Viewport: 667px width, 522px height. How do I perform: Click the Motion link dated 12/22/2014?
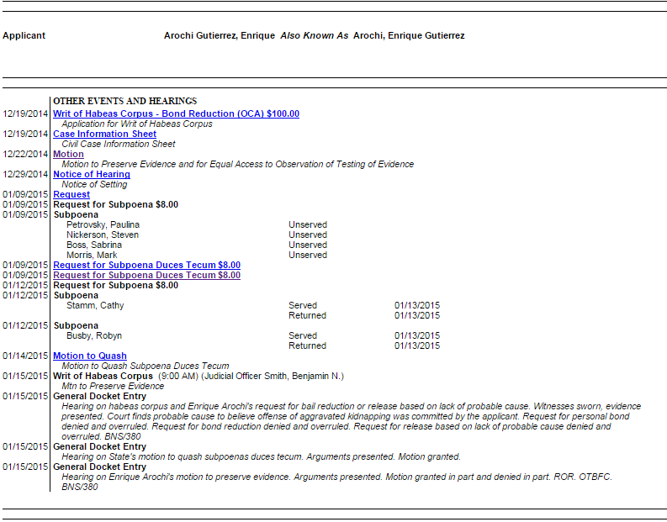click(68, 154)
